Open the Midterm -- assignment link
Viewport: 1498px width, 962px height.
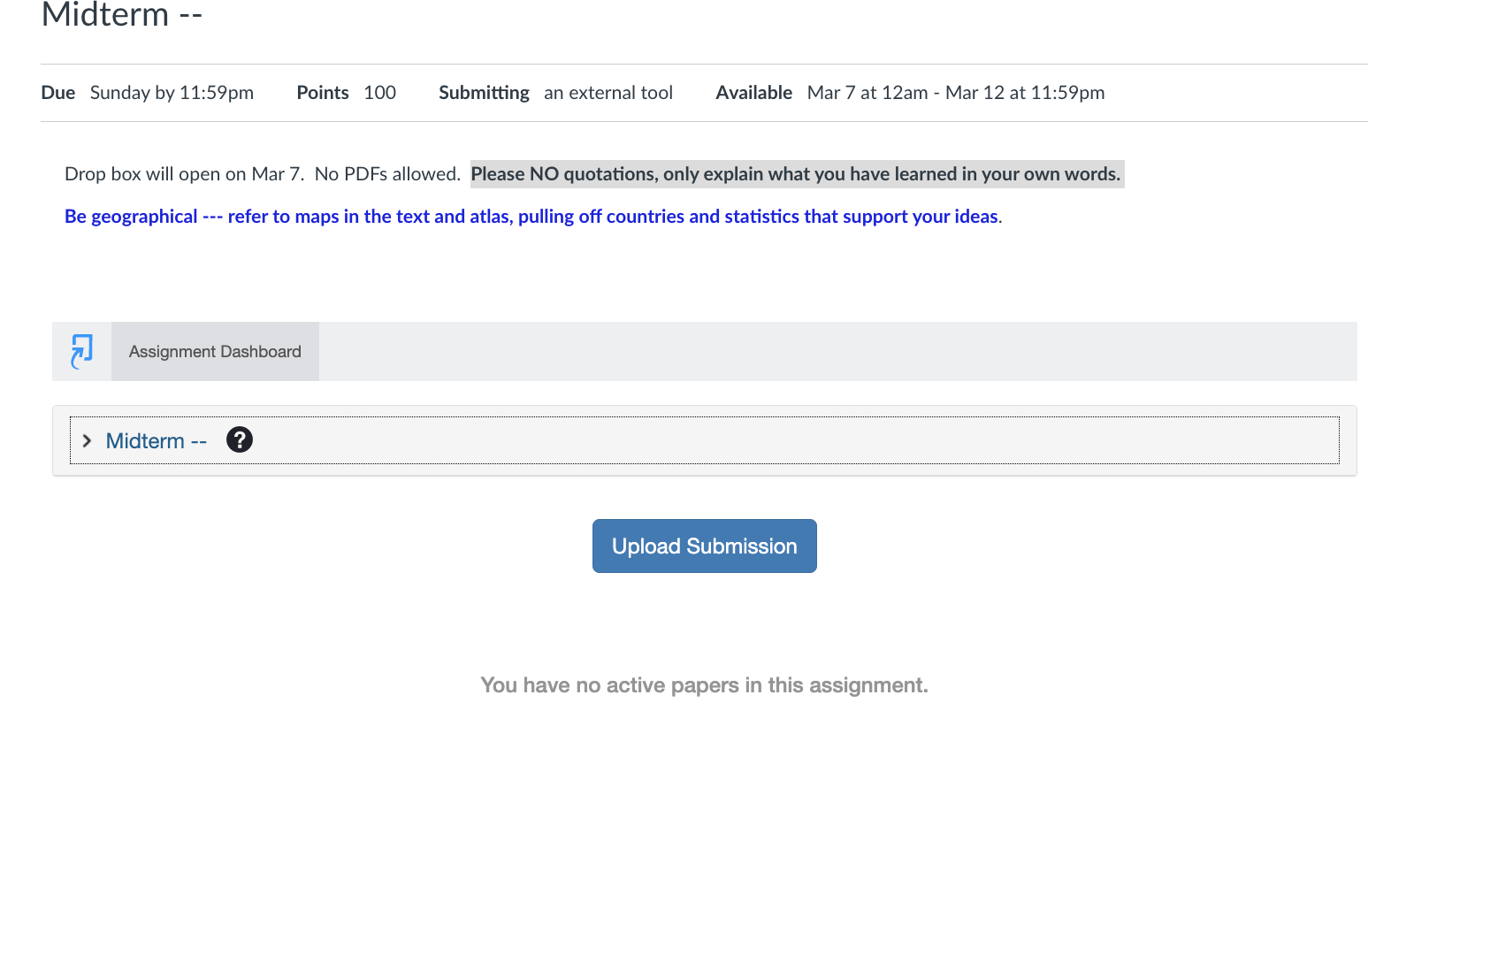point(157,440)
